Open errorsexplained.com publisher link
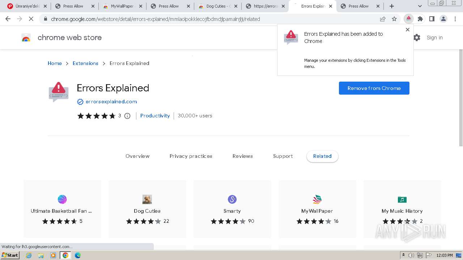The height and width of the screenshot is (260, 463). 111,102
